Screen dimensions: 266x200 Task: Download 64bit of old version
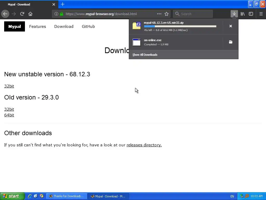tap(9, 115)
